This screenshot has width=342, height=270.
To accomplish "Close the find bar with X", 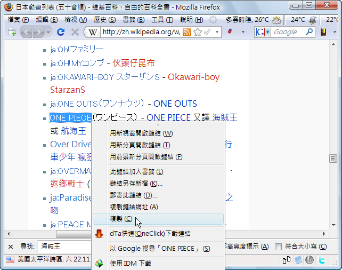I will click(x=11, y=247).
